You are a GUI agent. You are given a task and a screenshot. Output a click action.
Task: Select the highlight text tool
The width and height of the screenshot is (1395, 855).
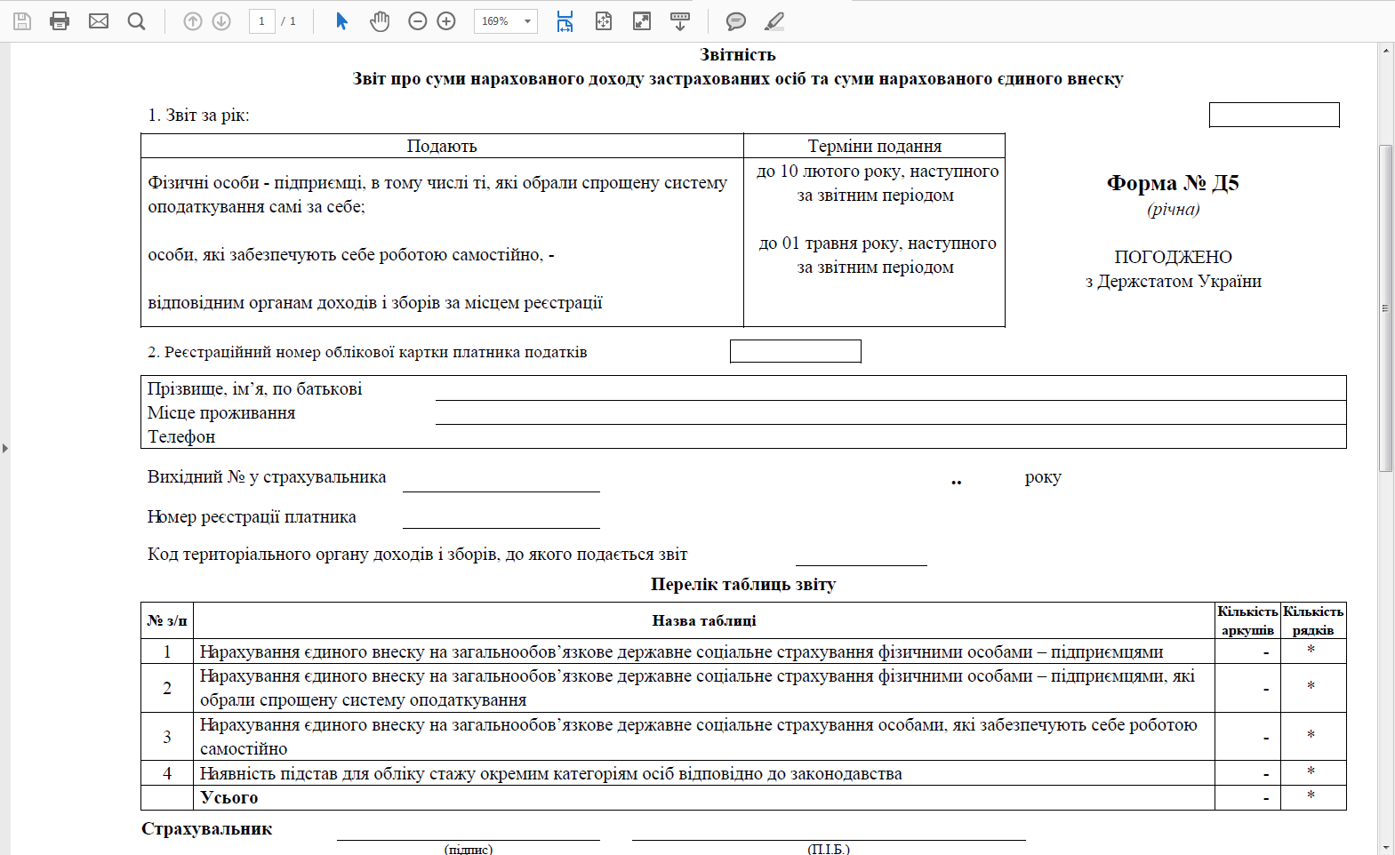click(x=774, y=21)
